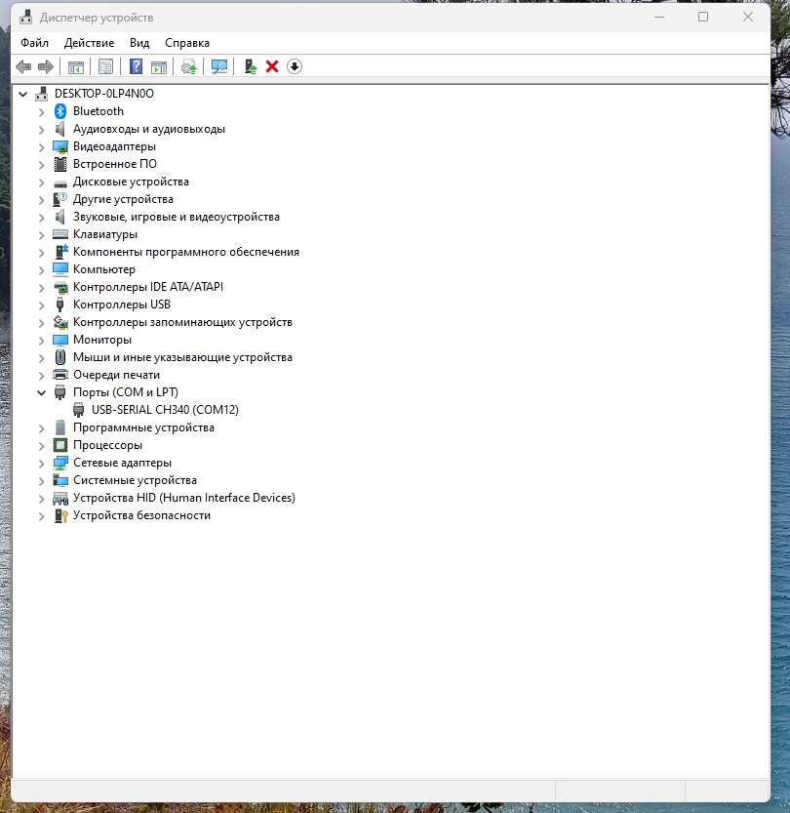Image resolution: width=790 pixels, height=813 pixels.
Task: Expand the Контроллеры USB category
Action: 41,305
